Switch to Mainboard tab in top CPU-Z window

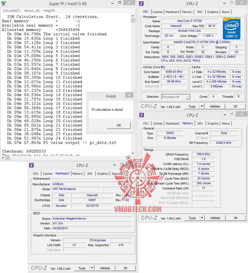tap(172, 12)
